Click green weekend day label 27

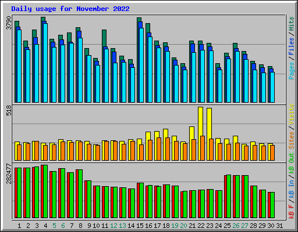click(244, 226)
